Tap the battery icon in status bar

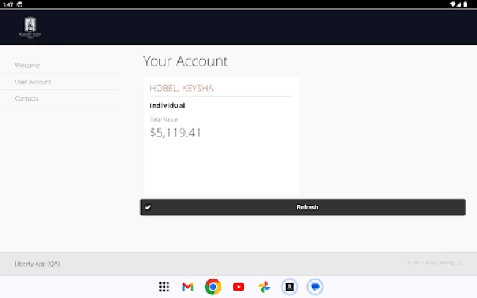point(469,4)
